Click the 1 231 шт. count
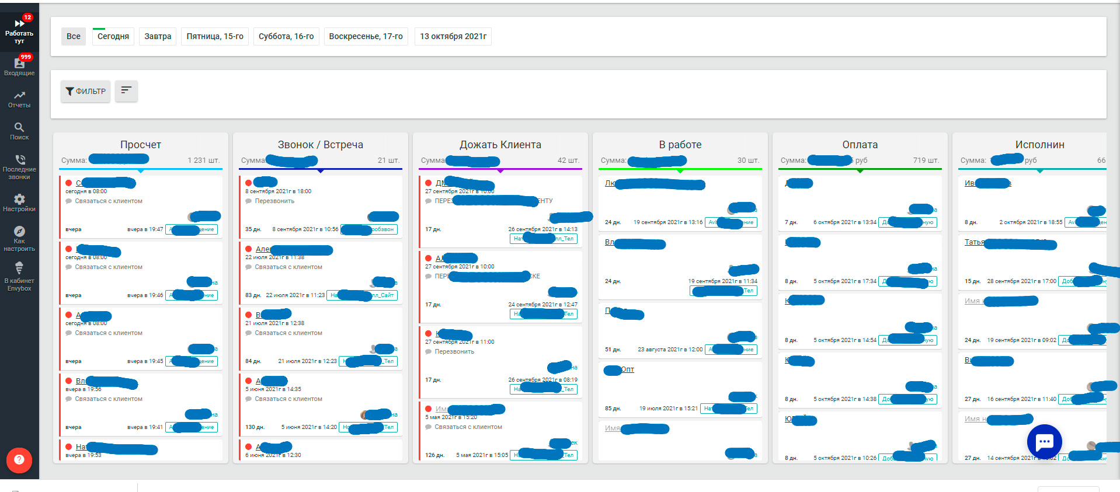 204,160
